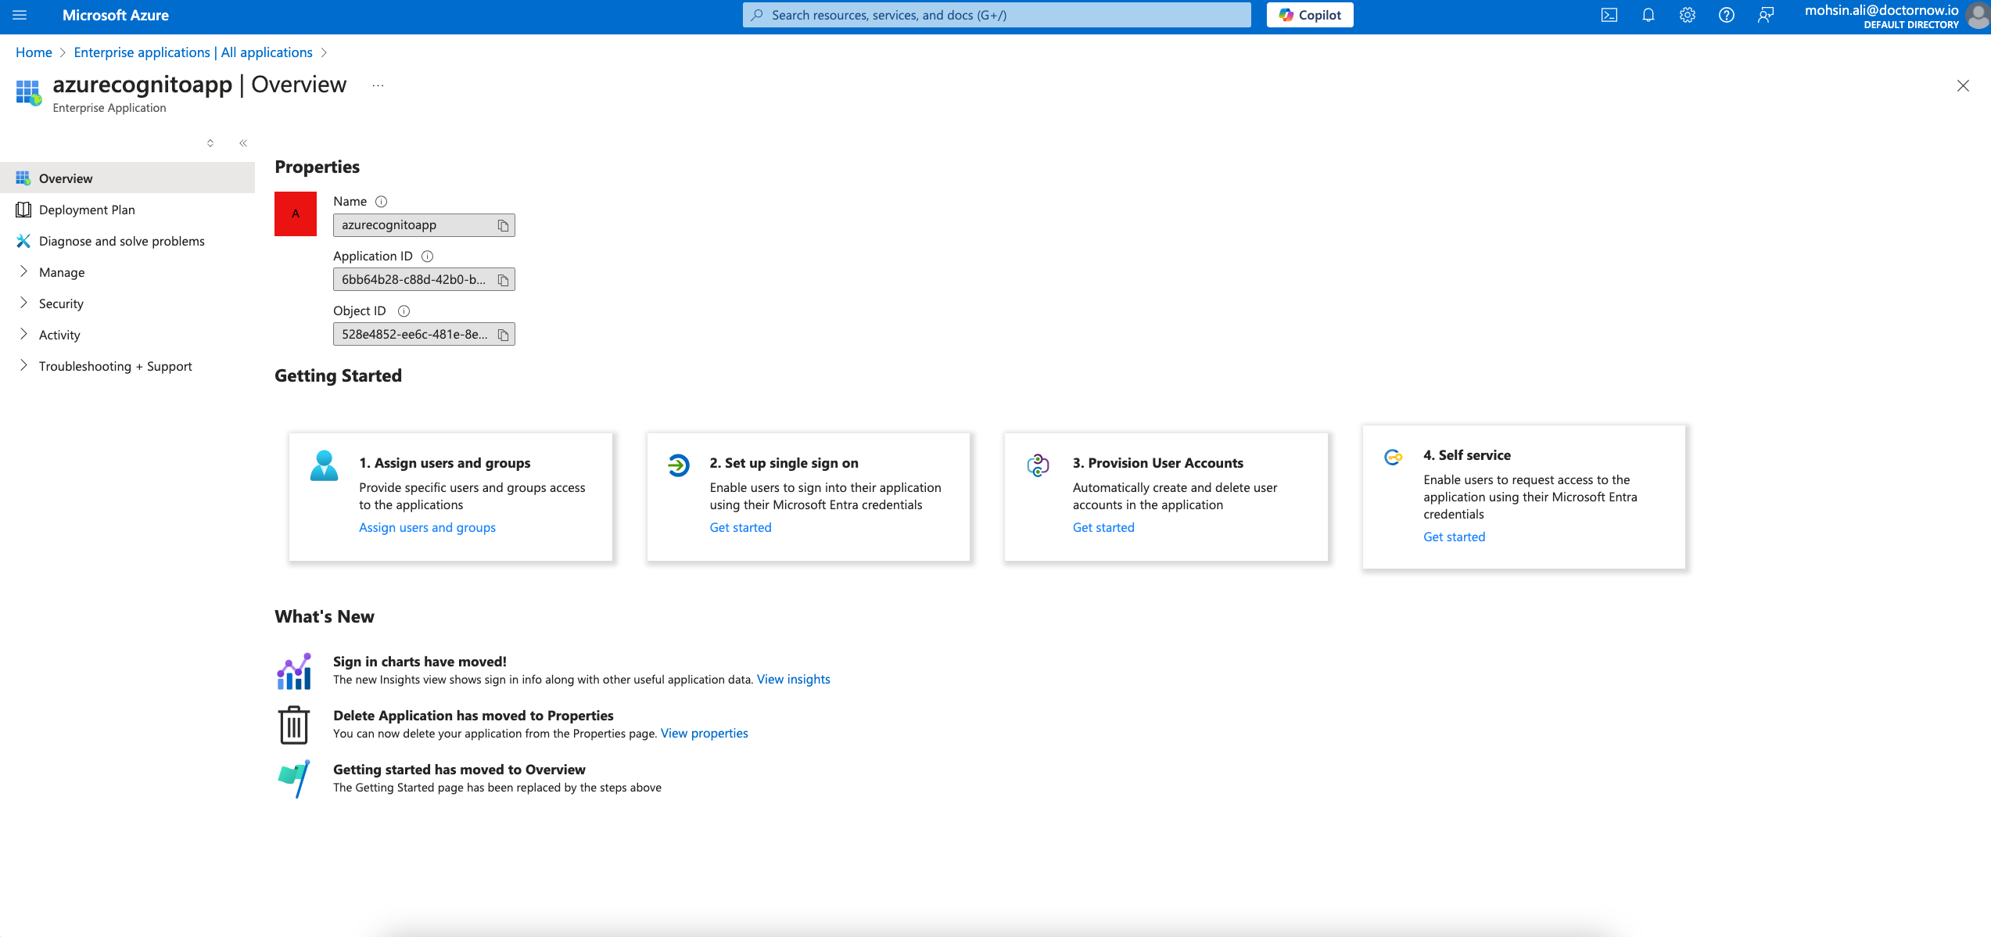This screenshot has width=1991, height=937.
Task: Select Diagnose and solve problems
Action: coord(122,241)
